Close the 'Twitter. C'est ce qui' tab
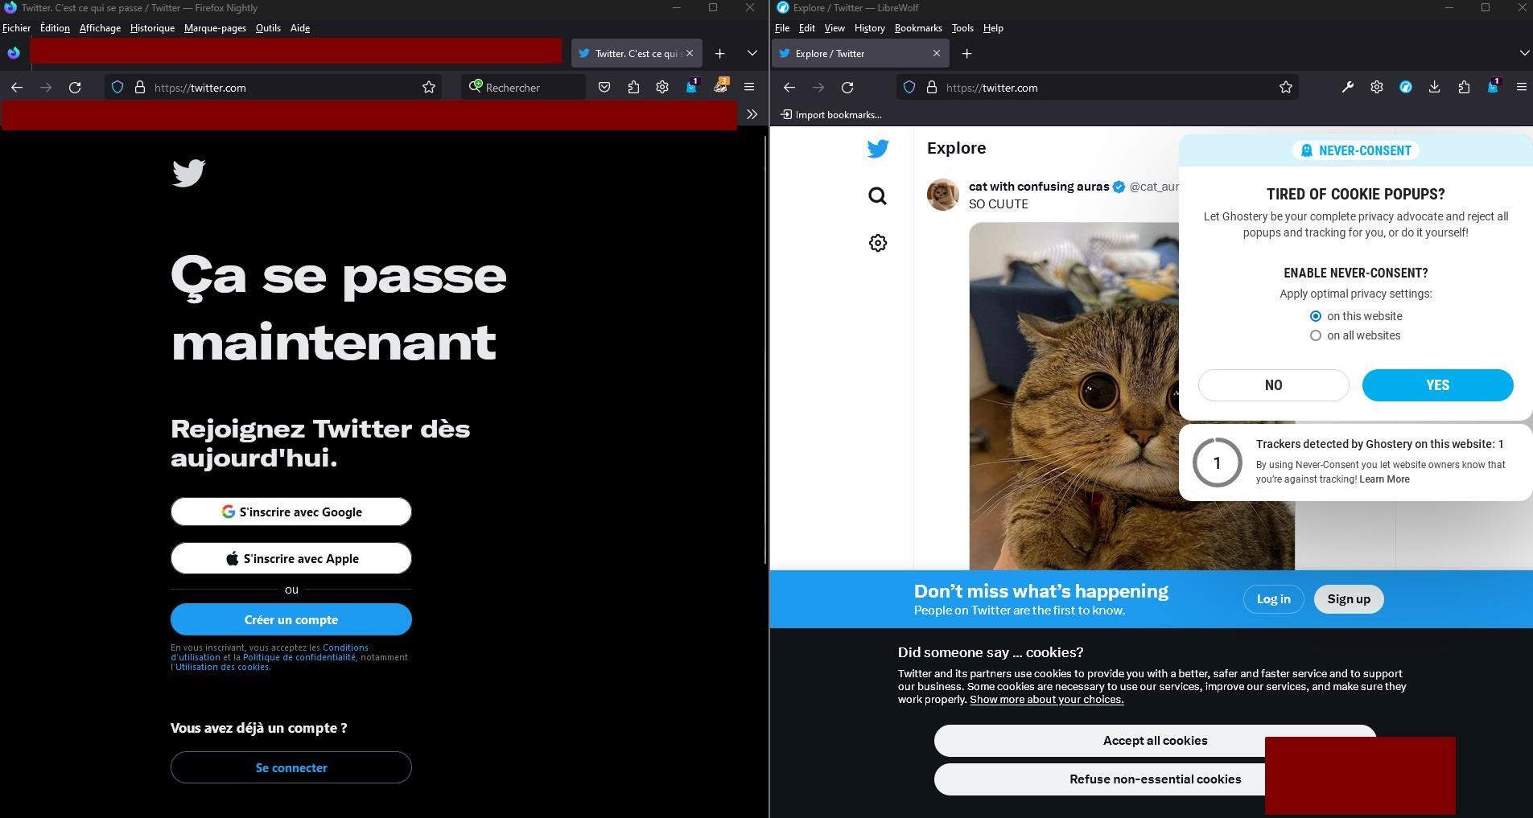 click(x=690, y=53)
